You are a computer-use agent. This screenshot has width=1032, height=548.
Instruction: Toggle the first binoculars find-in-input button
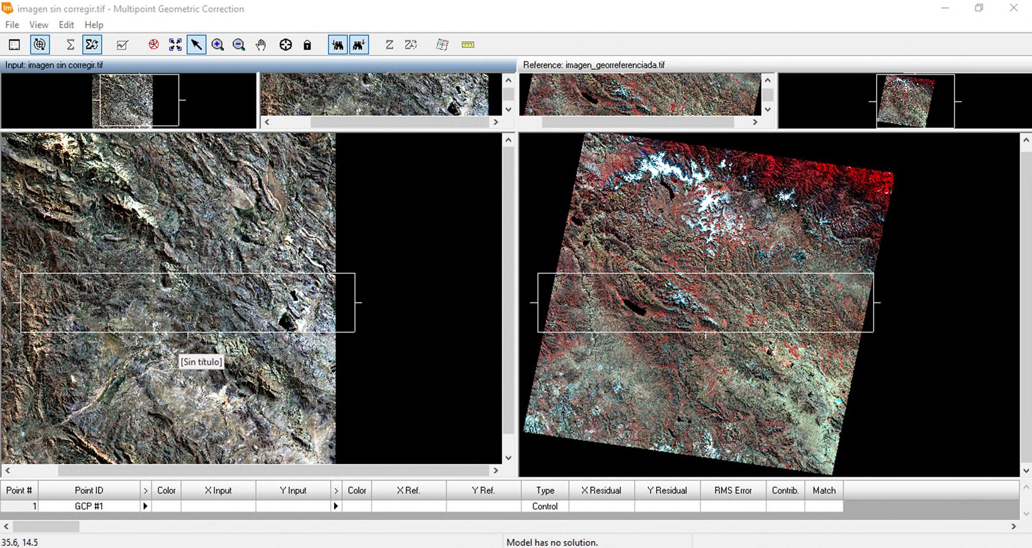(338, 45)
